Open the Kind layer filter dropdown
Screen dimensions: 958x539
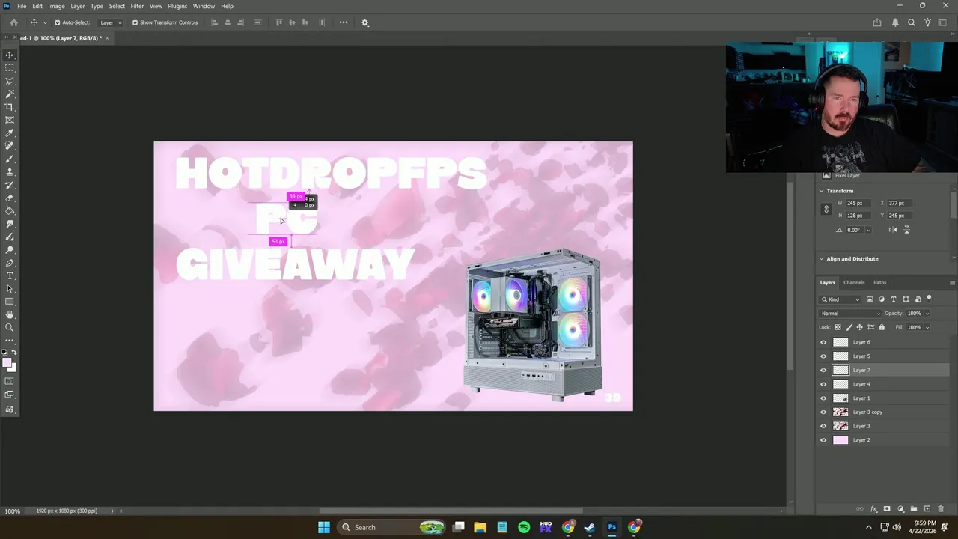coord(841,299)
